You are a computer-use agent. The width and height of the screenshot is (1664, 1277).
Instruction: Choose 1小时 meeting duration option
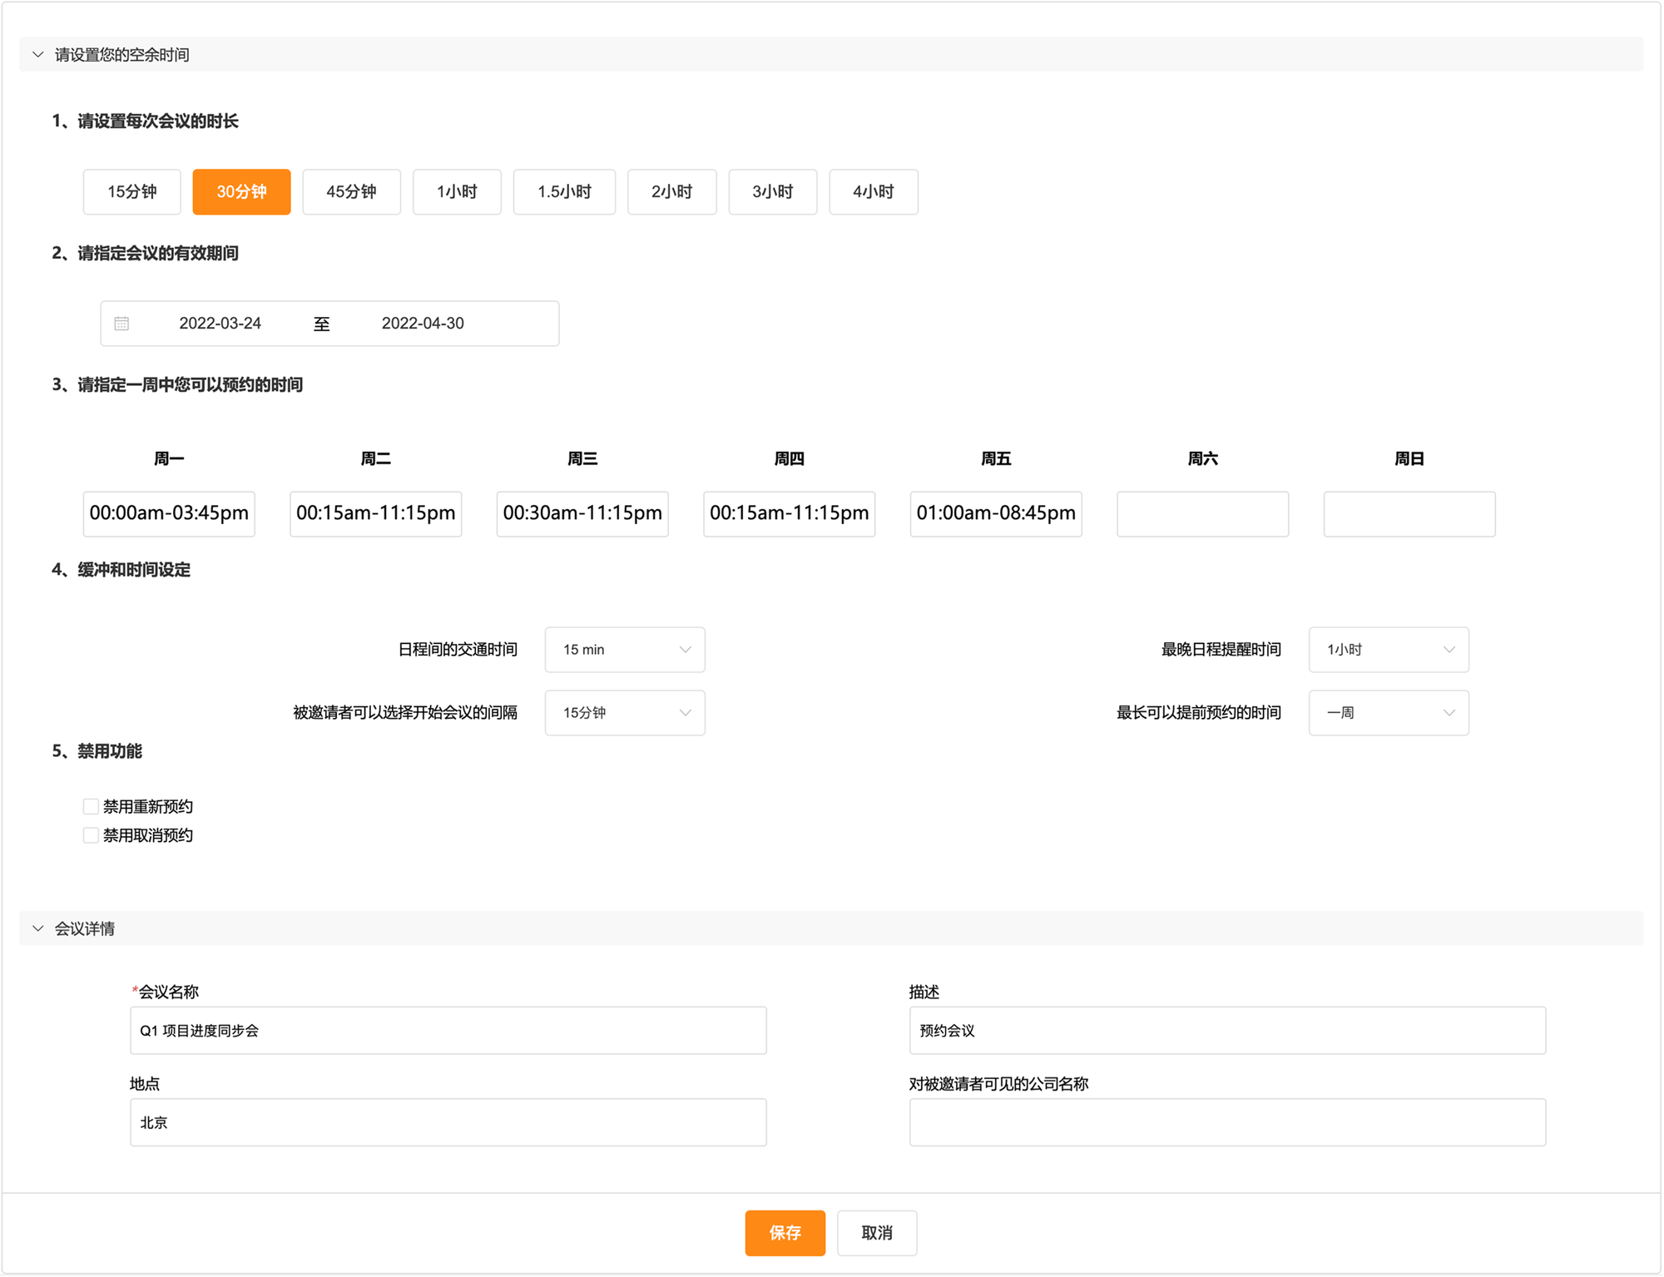click(457, 192)
